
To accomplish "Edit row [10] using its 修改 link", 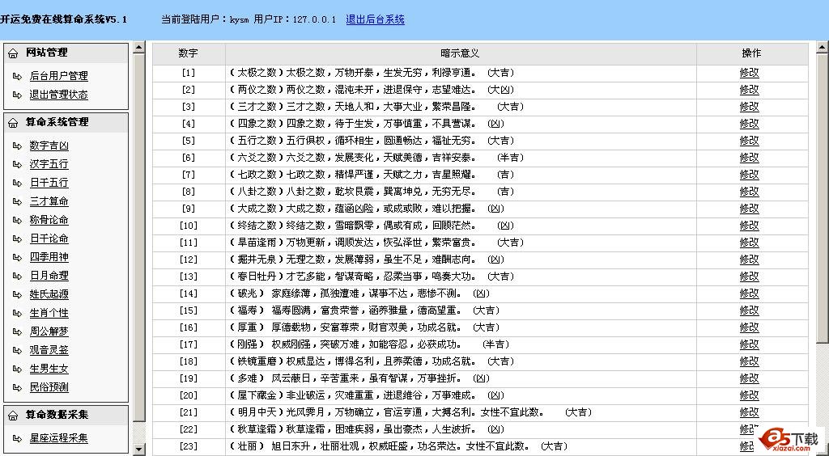I will click(x=749, y=226).
